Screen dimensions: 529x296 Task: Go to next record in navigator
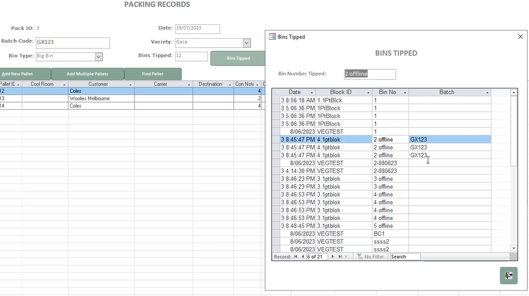tap(333, 256)
